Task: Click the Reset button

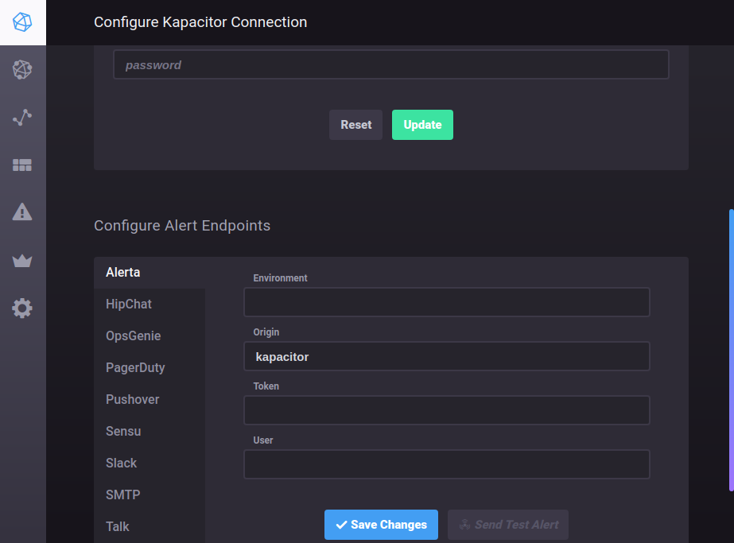Action: pos(355,125)
